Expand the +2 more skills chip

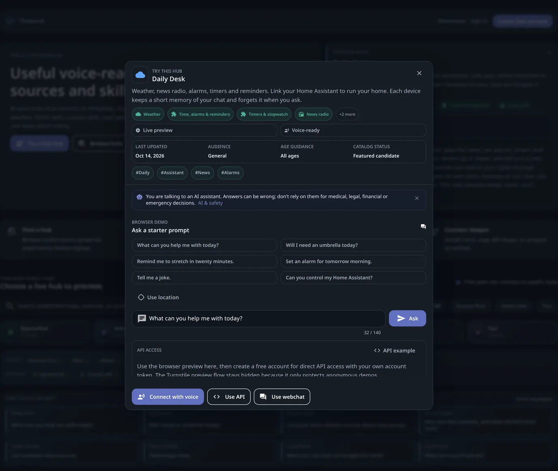[x=347, y=114]
